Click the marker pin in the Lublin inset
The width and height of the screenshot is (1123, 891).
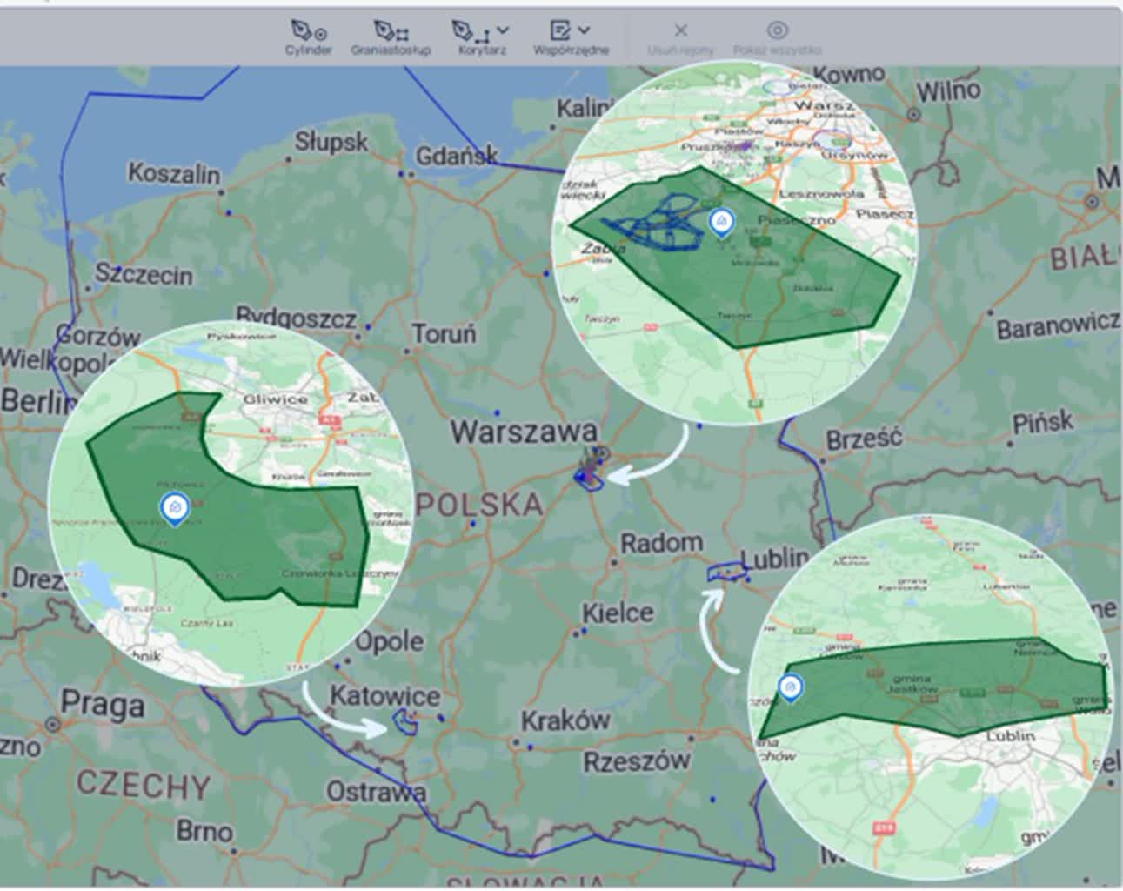pos(791,687)
